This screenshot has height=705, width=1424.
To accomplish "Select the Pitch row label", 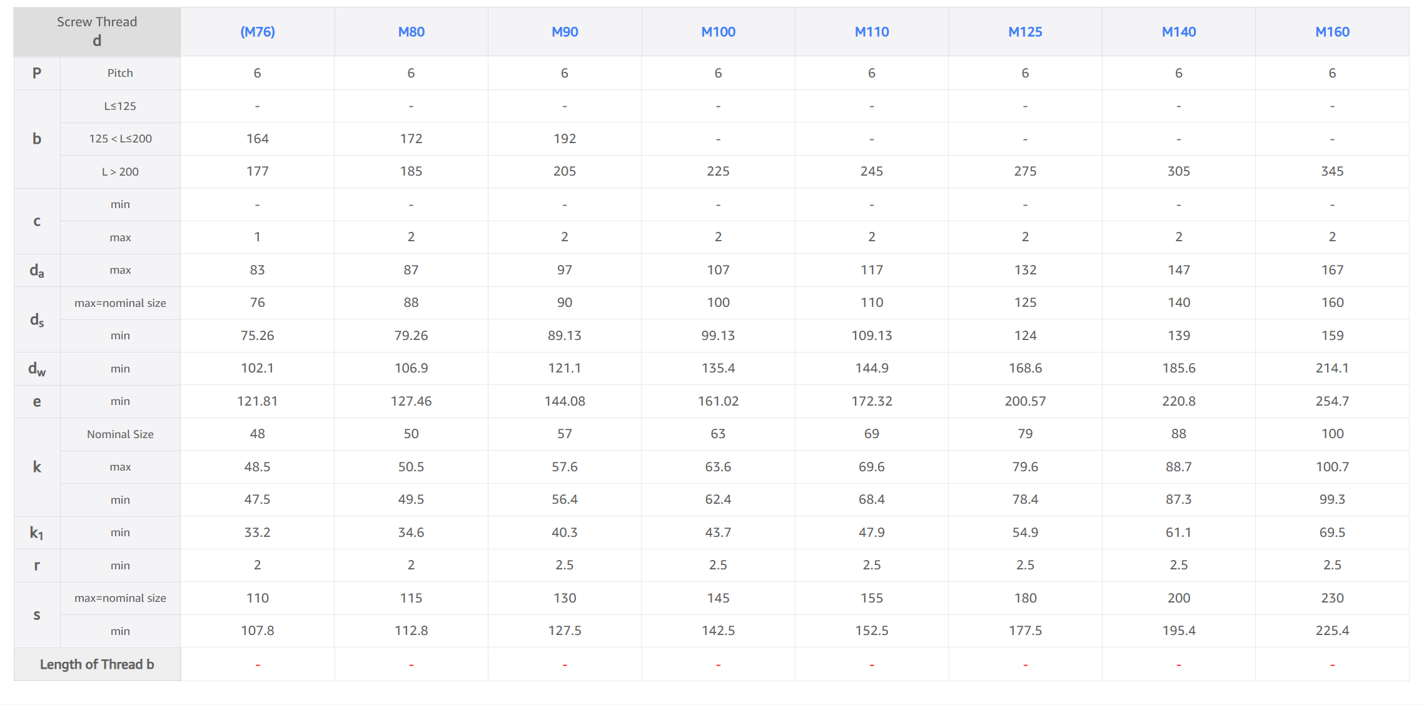I will 120,73.
